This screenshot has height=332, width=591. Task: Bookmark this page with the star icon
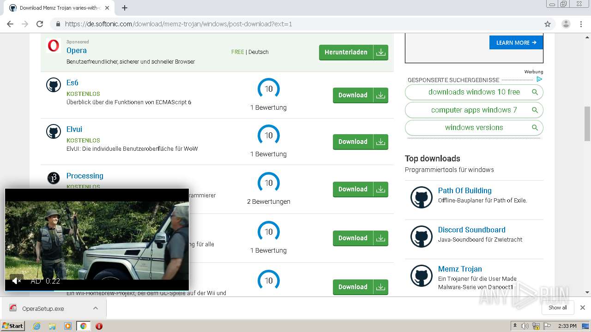548,24
